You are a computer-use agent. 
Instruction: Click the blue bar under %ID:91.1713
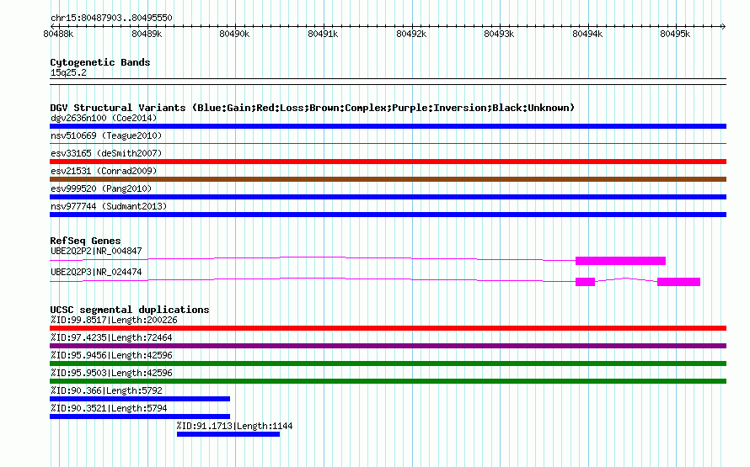coord(228,434)
